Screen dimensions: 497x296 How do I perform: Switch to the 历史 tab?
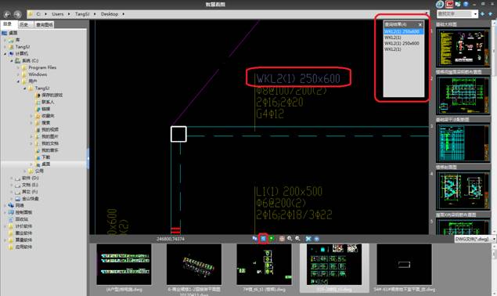pyautogui.click(x=23, y=24)
